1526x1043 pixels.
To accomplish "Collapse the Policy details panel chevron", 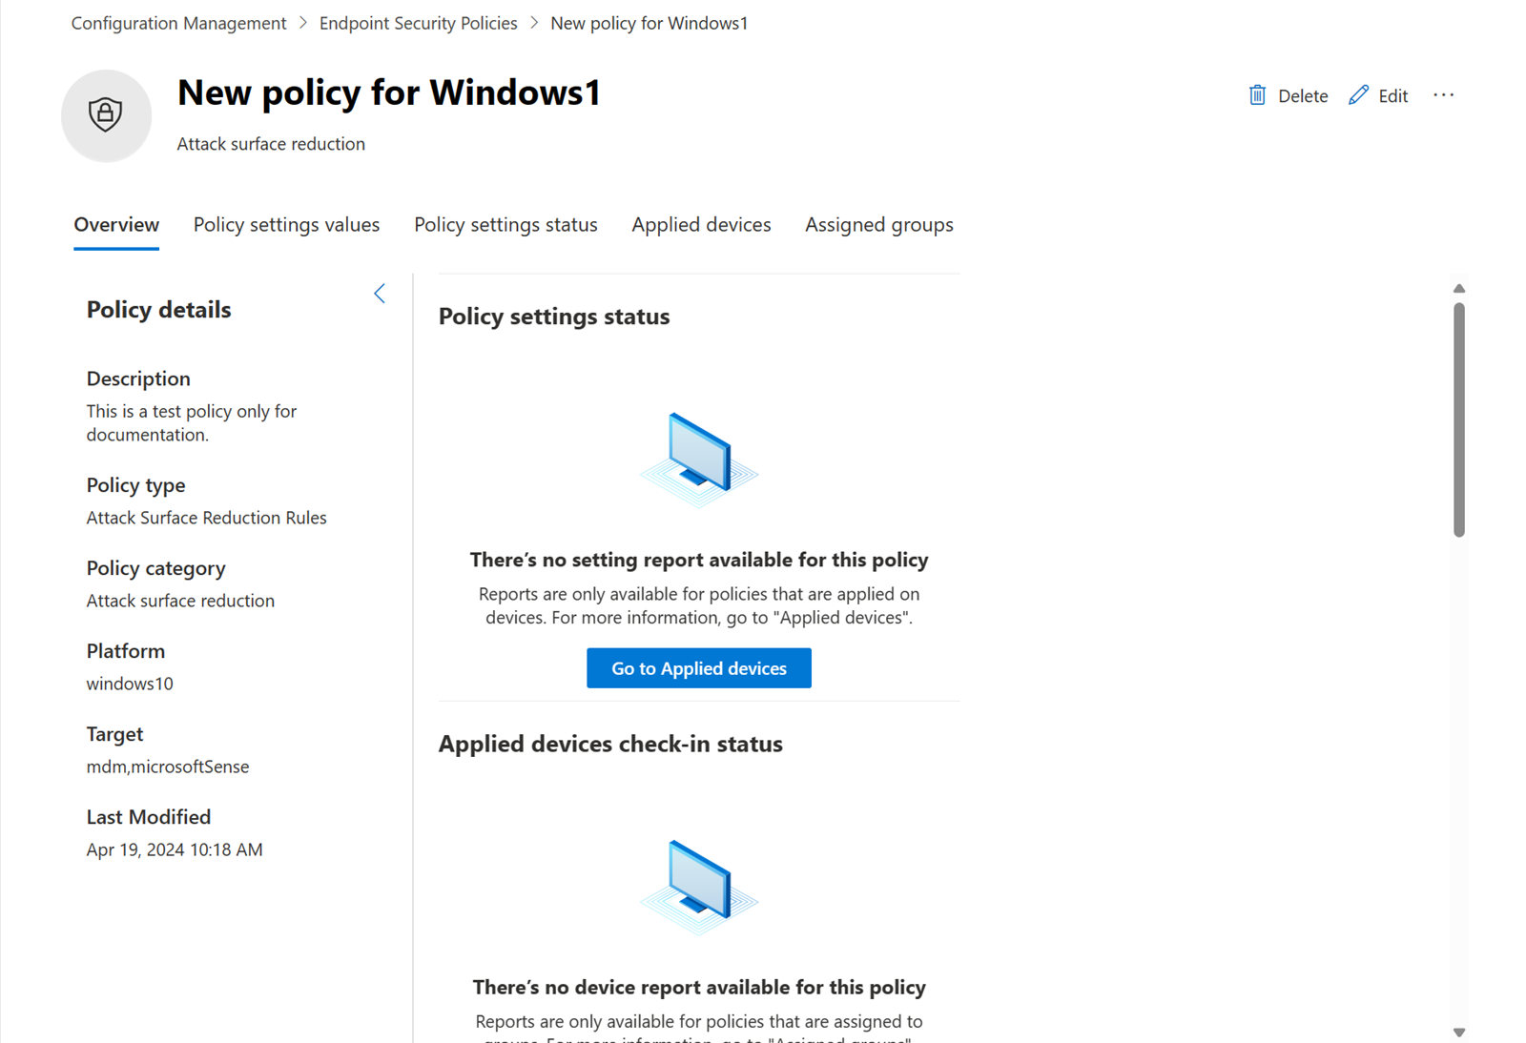I will pos(380,294).
